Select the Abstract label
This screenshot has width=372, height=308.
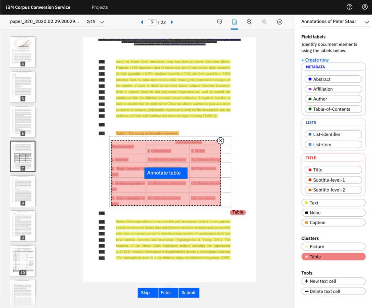pyautogui.click(x=333, y=79)
